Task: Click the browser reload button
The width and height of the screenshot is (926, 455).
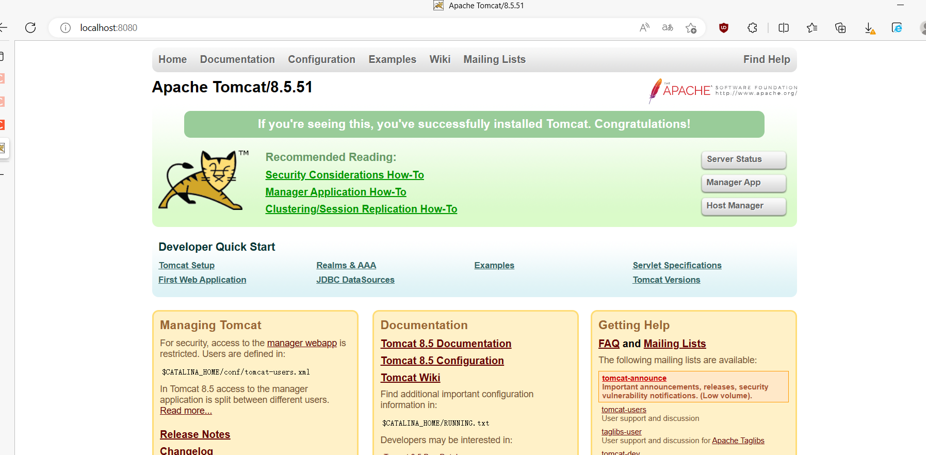Action: (x=30, y=28)
